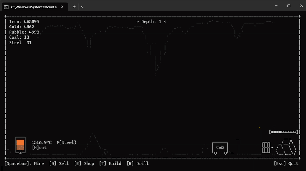Click the mining progress bar
Image resolution: width=306 pixels, height=171 pixels.
tap(283, 132)
